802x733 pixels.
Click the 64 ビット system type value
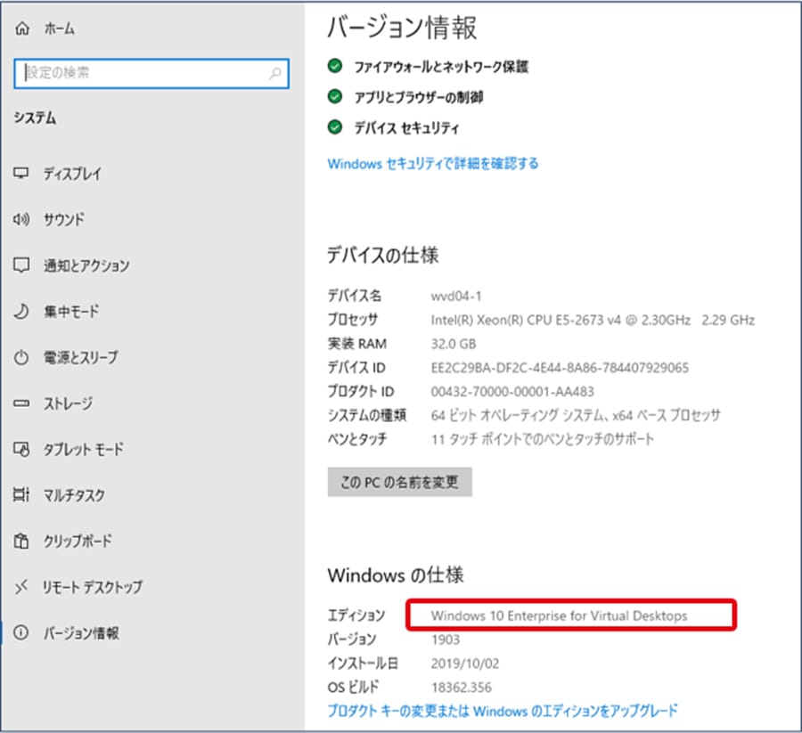coord(576,415)
